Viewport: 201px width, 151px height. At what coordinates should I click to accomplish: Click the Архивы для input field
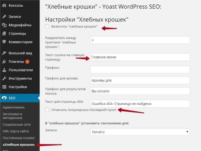tap(140, 80)
